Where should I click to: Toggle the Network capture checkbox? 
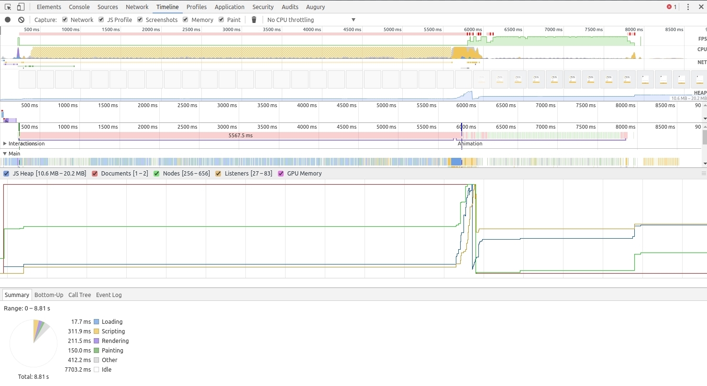point(65,20)
